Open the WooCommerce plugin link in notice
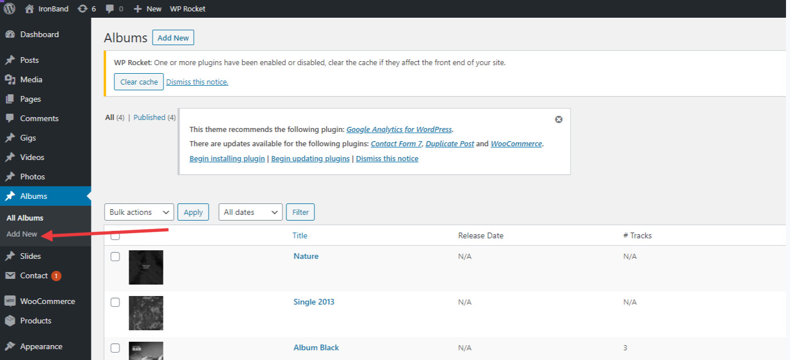 516,144
